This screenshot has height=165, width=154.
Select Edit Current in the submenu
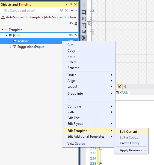131,132
